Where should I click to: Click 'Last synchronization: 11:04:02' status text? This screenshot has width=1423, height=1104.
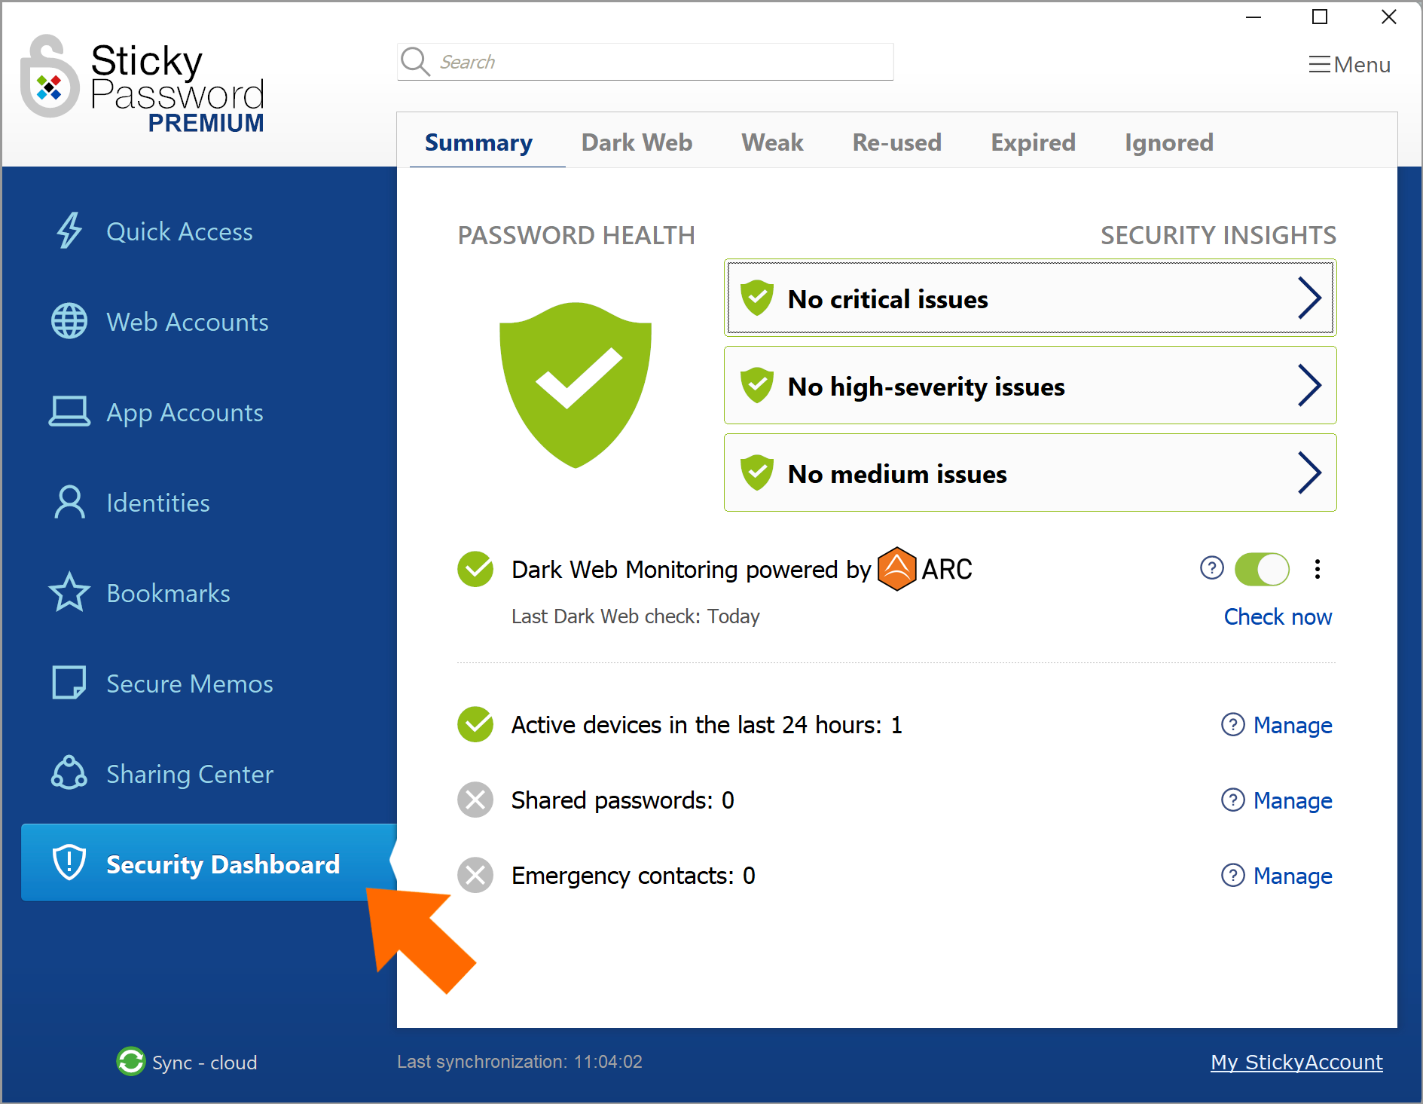(520, 1062)
